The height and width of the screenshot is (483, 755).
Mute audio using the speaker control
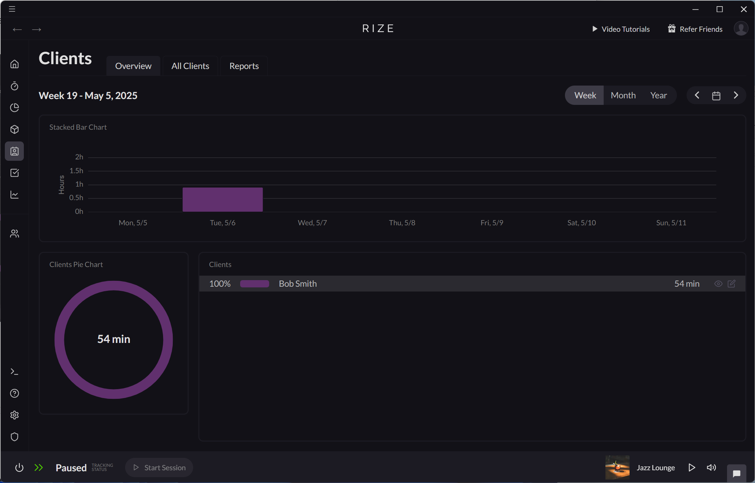coord(711,467)
